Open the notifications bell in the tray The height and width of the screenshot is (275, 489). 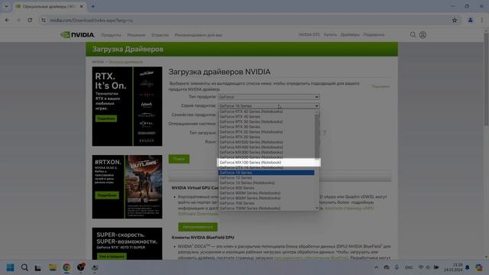(467, 267)
